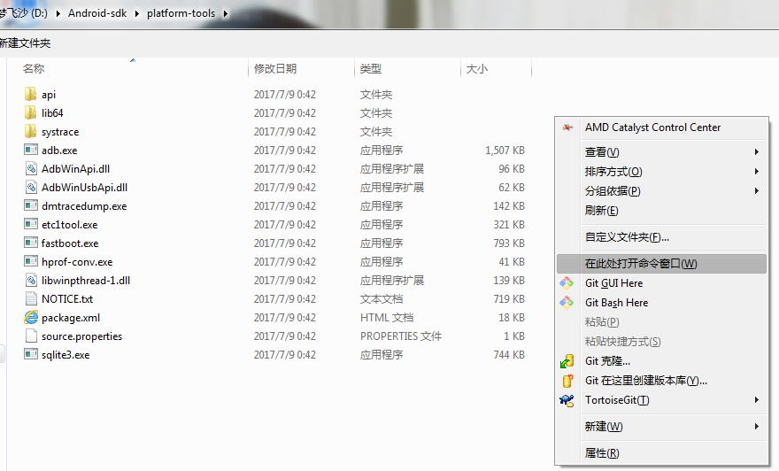Choose AMD Catalyst Control Center menu entry
This screenshot has height=471, width=779.
[661, 127]
